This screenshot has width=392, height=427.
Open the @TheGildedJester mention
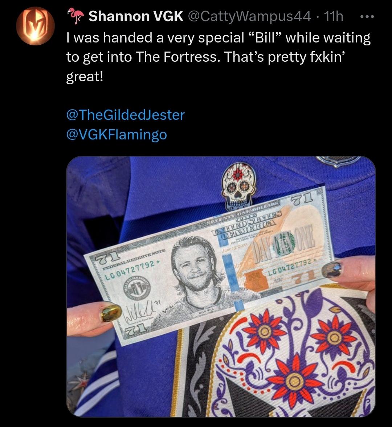pyautogui.click(x=126, y=115)
